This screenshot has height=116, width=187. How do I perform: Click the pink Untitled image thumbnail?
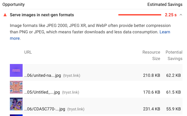click(x=16, y=87)
